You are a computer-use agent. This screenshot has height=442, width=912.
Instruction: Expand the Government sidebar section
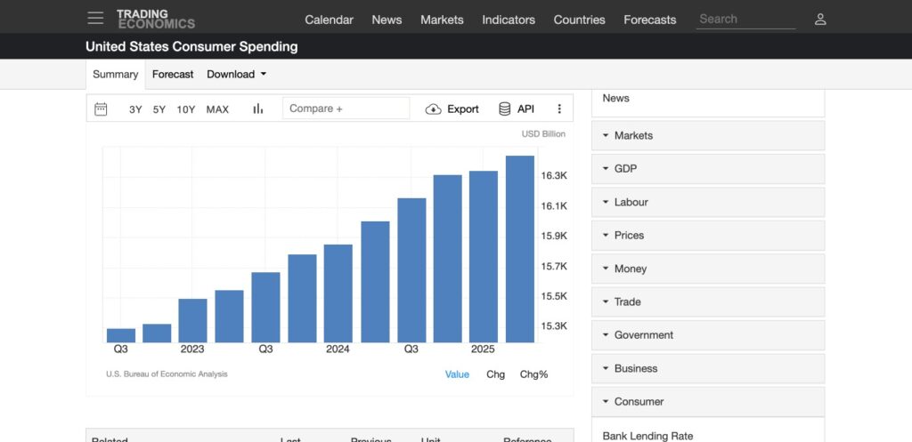point(708,335)
